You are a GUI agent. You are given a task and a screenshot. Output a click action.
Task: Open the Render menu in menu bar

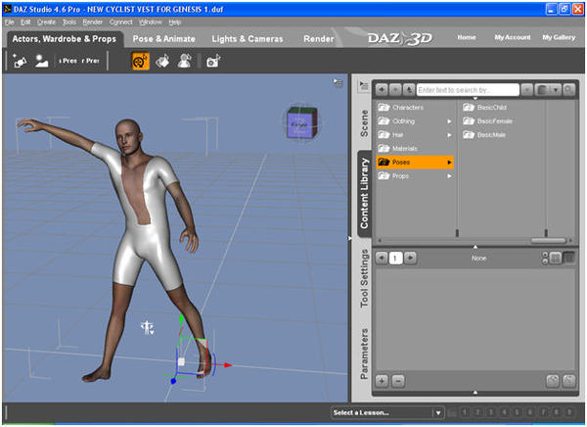[x=93, y=23]
